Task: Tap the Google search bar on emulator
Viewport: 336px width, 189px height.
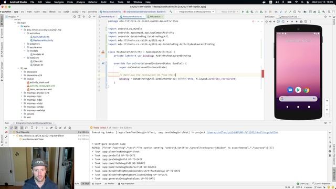Action: coord(298,99)
